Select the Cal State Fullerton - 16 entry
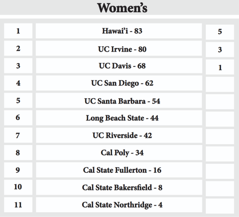The height and width of the screenshot is (217, 239). tap(122, 170)
